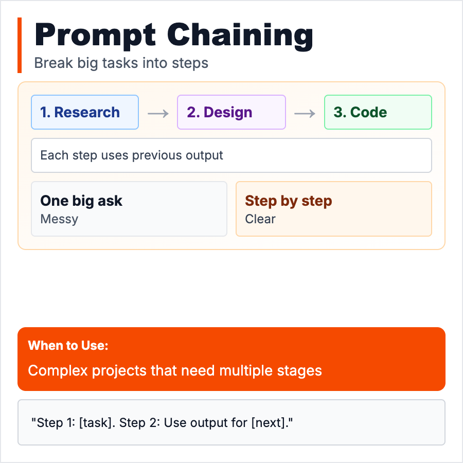Click the "Clear" label
The image size is (463, 463).
coord(260,219)
